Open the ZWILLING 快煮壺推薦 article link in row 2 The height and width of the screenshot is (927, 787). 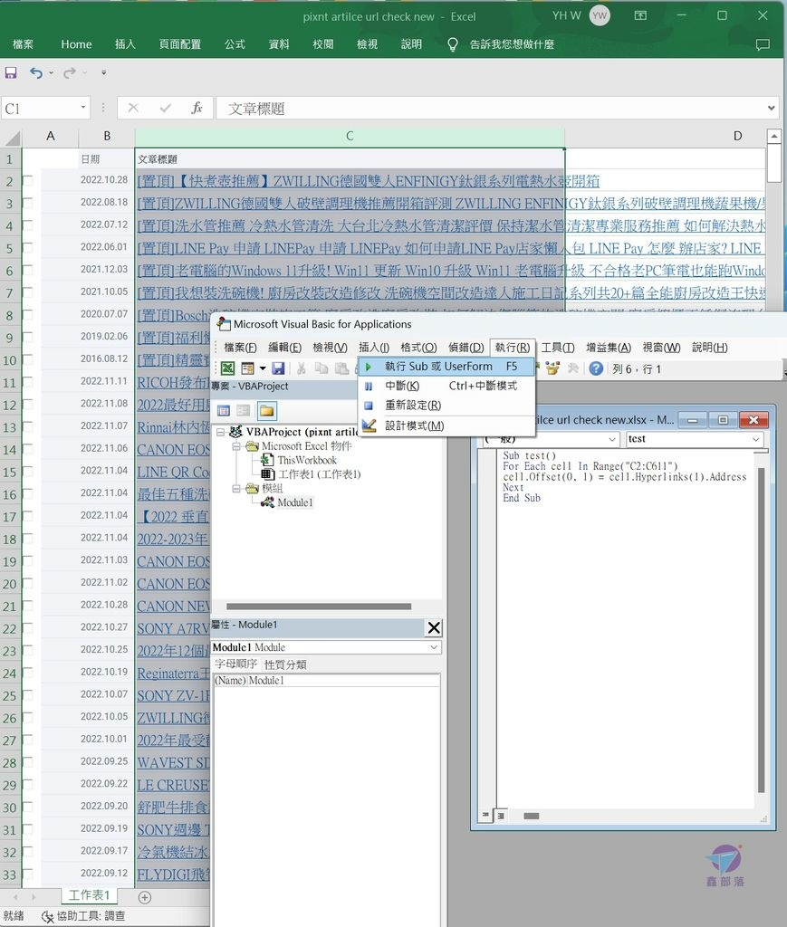(369, 181)
